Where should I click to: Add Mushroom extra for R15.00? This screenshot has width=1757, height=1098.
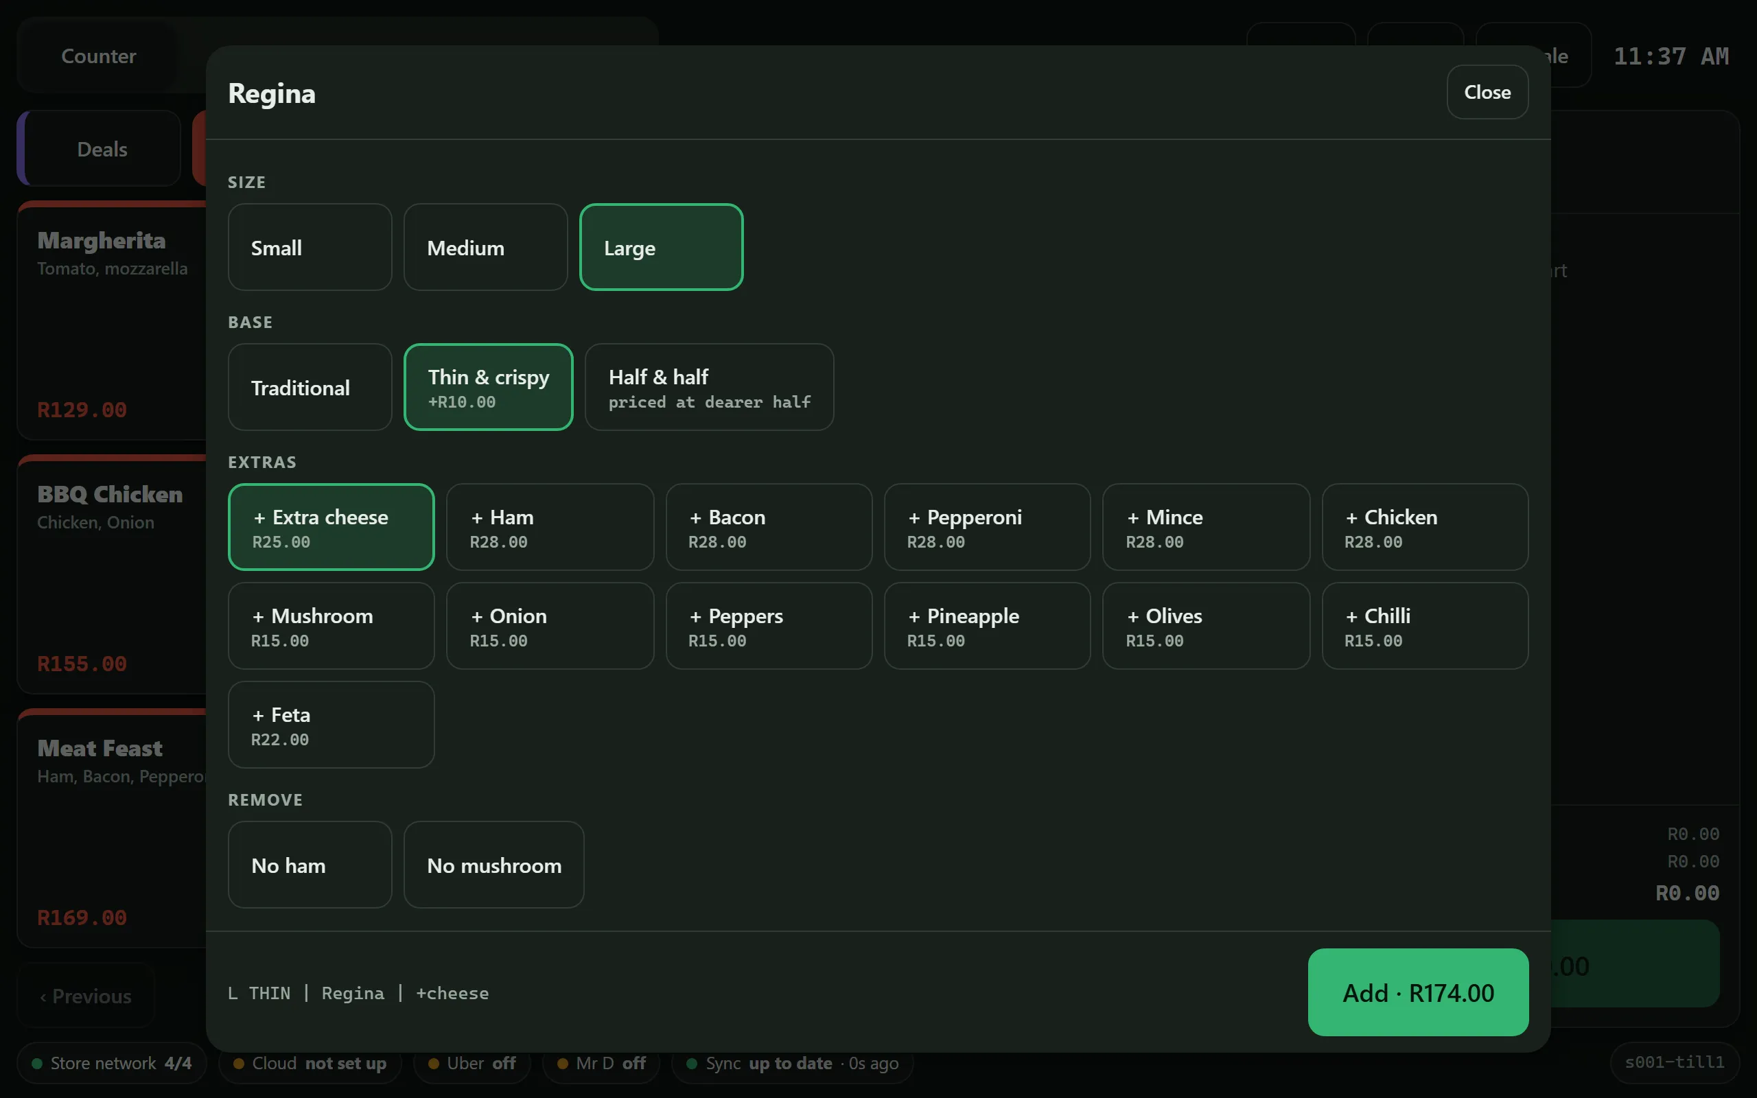[331, 626]
